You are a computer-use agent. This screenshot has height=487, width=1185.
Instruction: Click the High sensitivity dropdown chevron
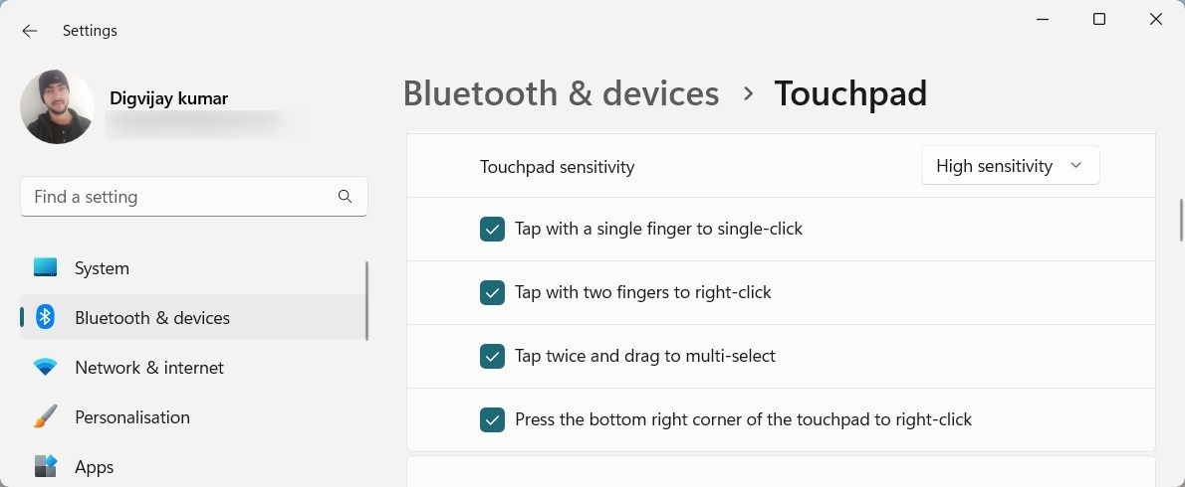tap(1075, 166)
